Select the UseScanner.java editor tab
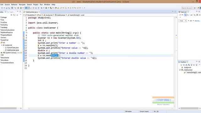201x113 pixels. point(31,12)
